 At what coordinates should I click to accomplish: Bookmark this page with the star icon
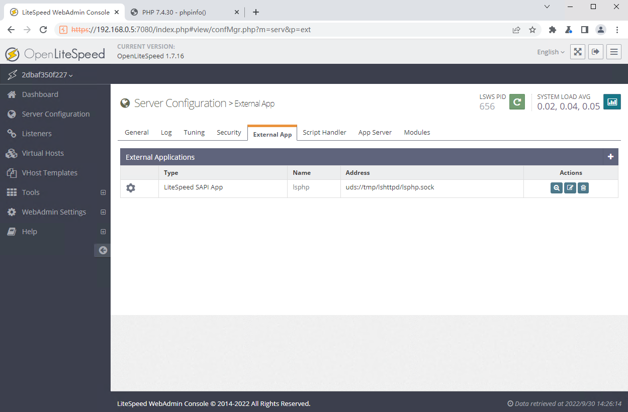[x=532, y=30]
